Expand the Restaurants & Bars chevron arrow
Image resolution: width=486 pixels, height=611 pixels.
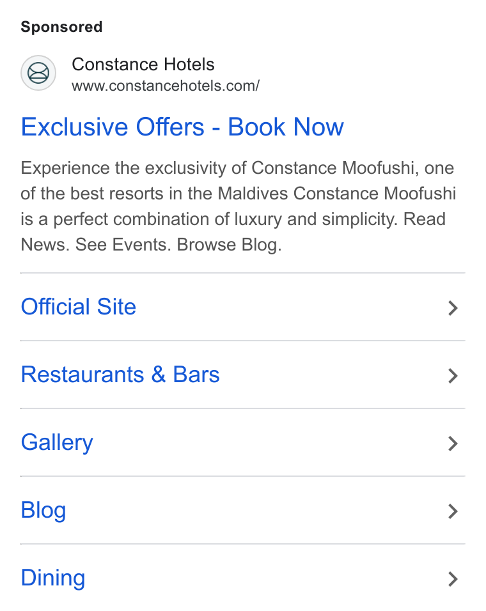pyautogui.click(x=453, y=376)
